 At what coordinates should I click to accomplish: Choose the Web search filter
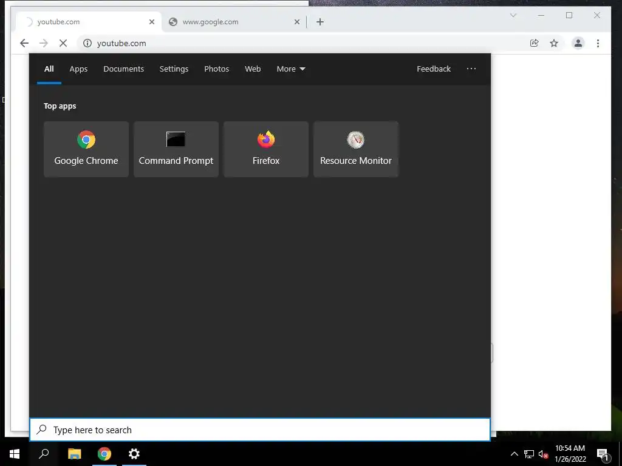253,69
